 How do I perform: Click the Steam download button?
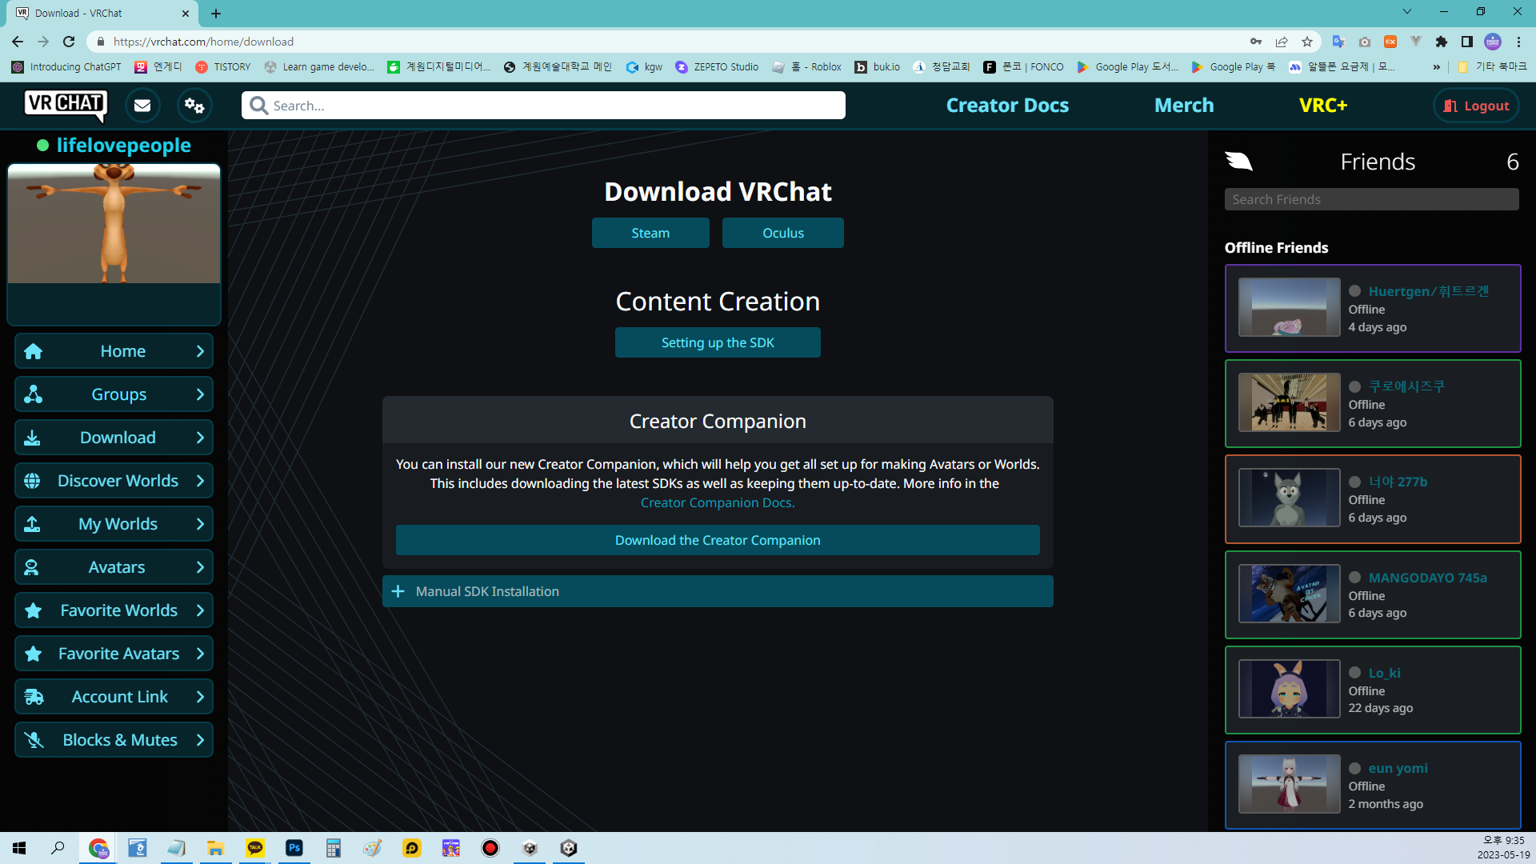[x=650, y=233]
